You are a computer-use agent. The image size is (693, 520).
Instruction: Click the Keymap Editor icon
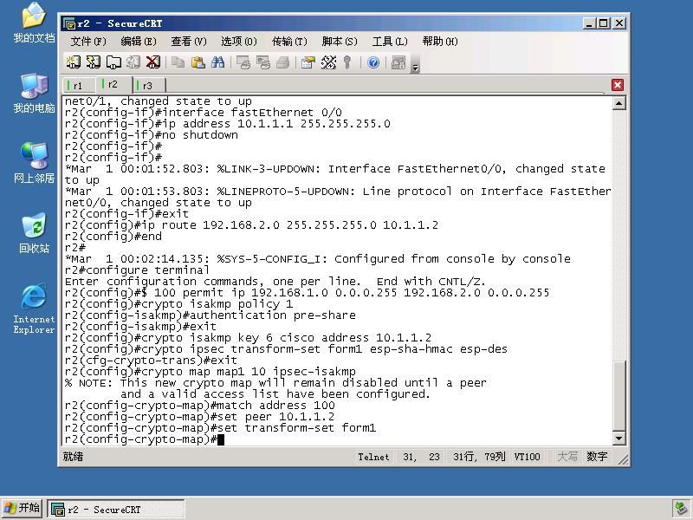[x=328, y=62]
